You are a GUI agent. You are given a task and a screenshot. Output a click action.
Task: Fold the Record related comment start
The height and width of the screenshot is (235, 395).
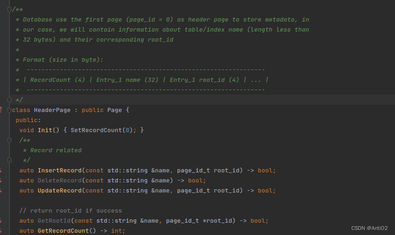coord(9,140)
